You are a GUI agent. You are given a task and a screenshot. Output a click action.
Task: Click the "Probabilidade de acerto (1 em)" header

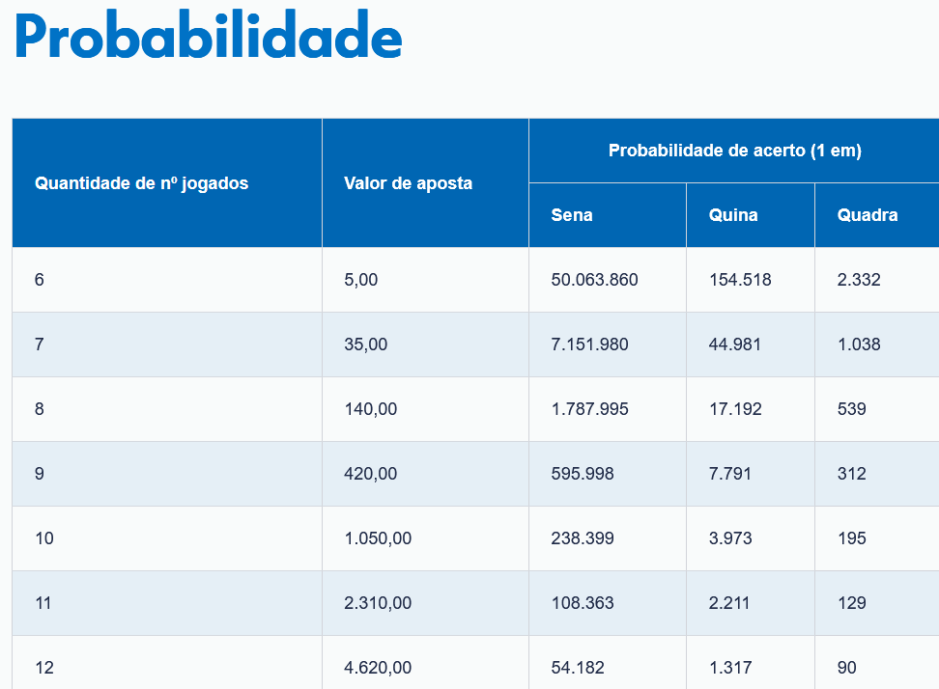pos(734,151)
